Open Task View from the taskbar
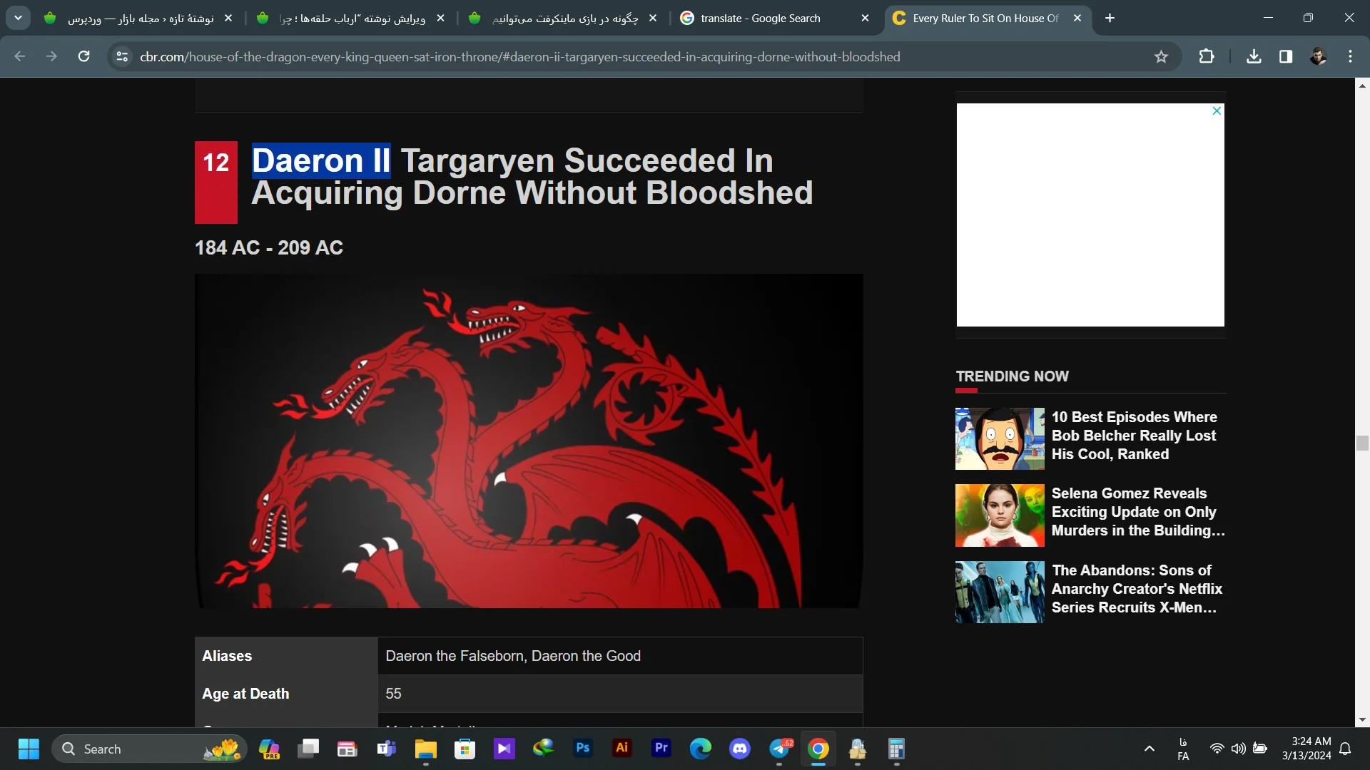The height and width of the screenshot is (770, 1370). 308,749
